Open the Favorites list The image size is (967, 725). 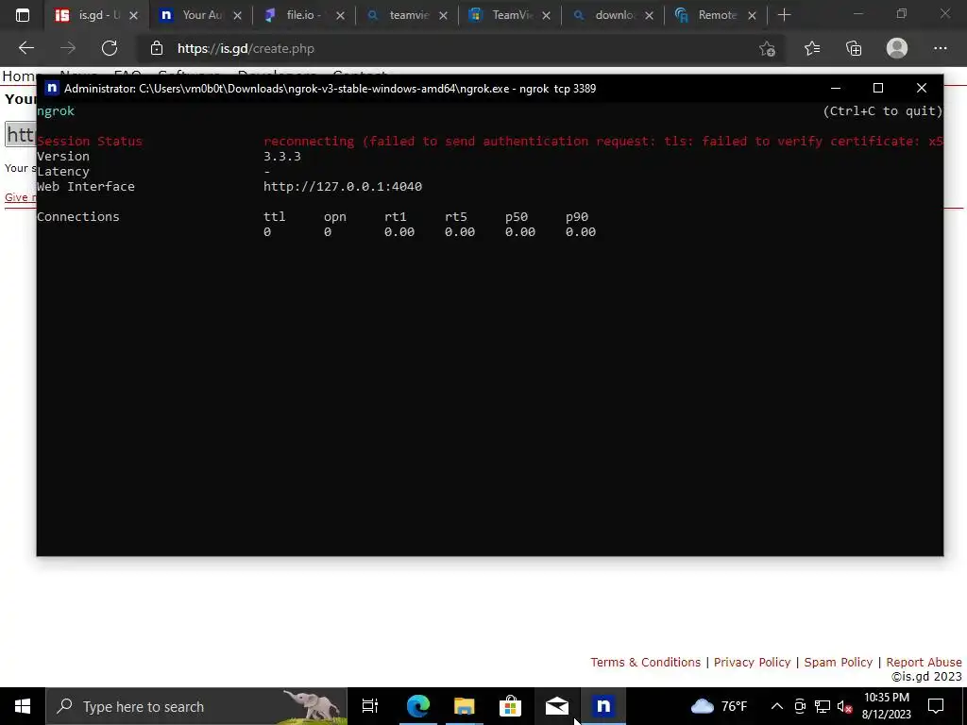point(812,48)
